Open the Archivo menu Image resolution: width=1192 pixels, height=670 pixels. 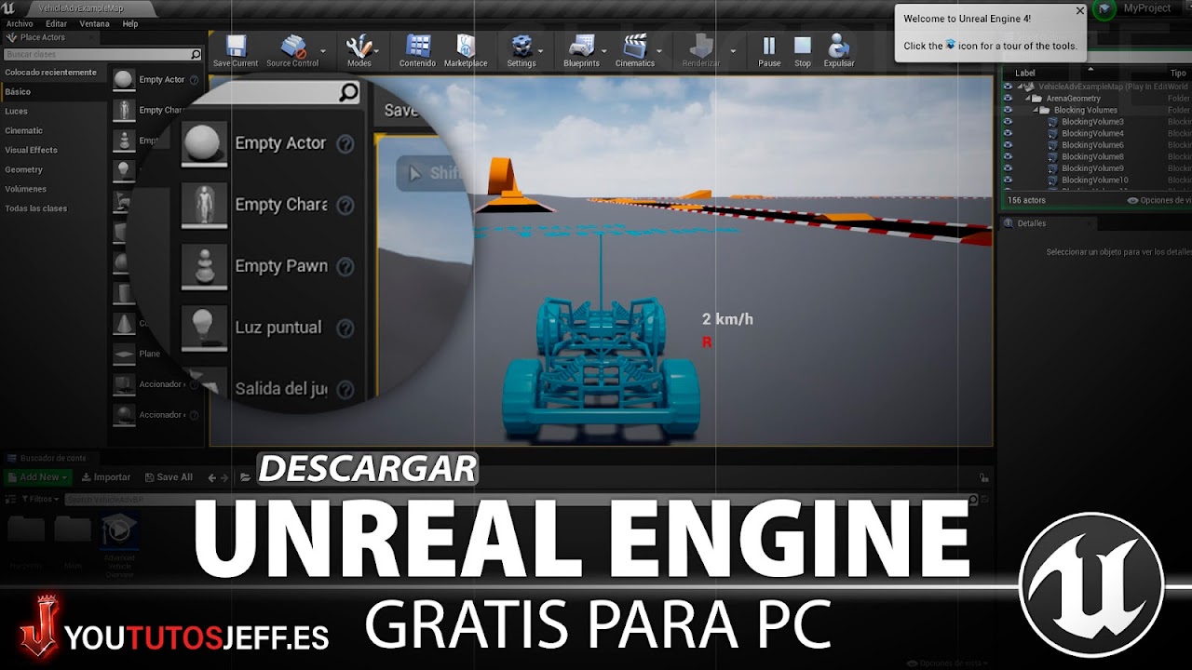(20, 24)
